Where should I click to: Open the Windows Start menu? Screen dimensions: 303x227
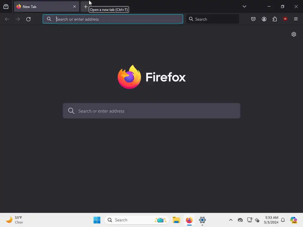[97, 220]
